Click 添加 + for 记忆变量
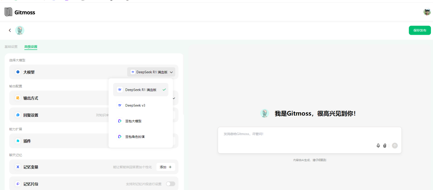The image size is (433, 190). pos(166,167)
